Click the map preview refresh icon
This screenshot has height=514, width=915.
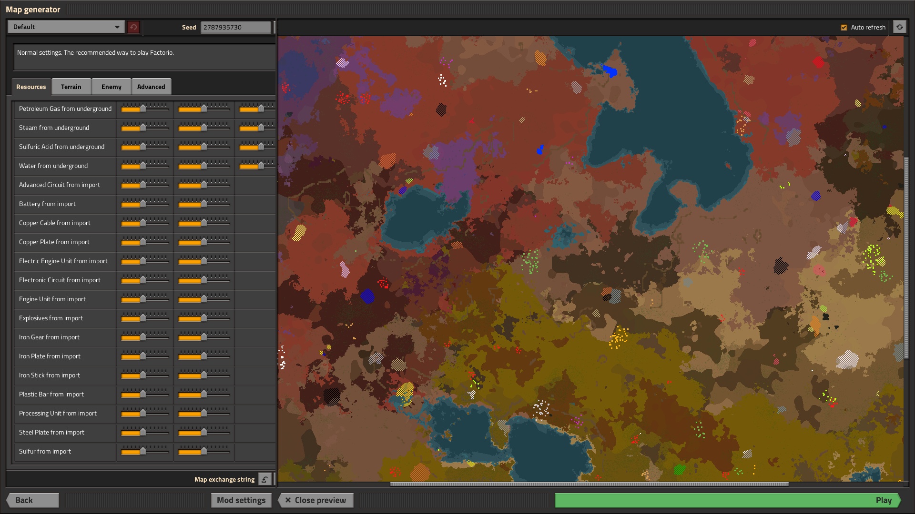point(899,27)
